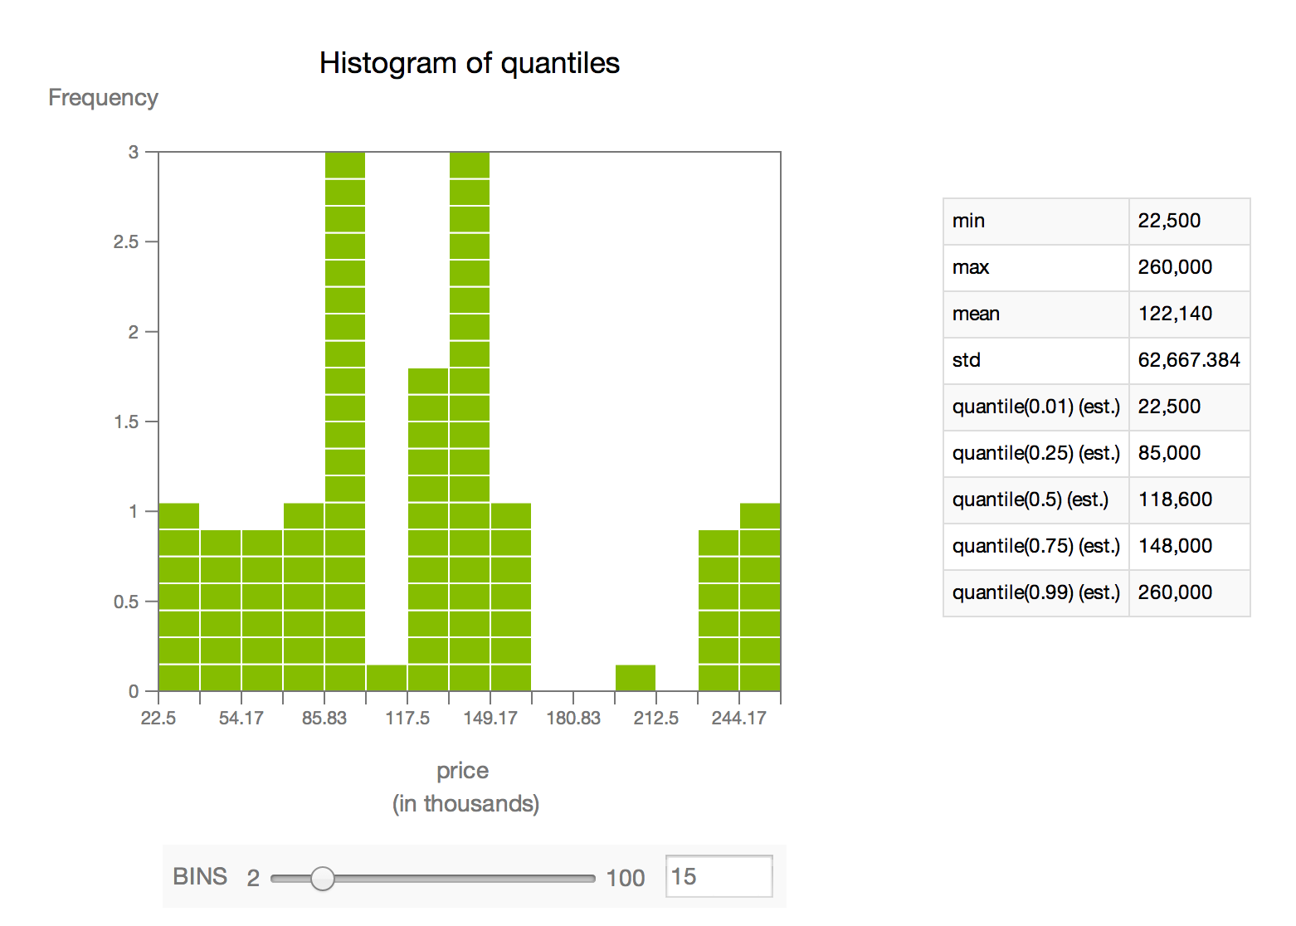Click the bins number field showing 15

pos(718,877)
